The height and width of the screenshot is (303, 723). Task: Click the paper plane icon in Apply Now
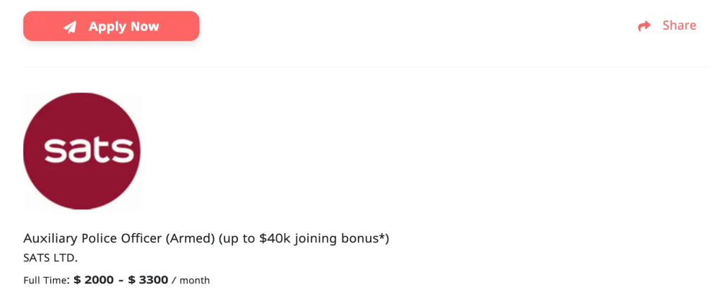pyautogui.click(x=70, y=27)
